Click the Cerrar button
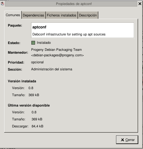Screen dimensions: 143x149 pyautogui.click(x=127, y=140)
